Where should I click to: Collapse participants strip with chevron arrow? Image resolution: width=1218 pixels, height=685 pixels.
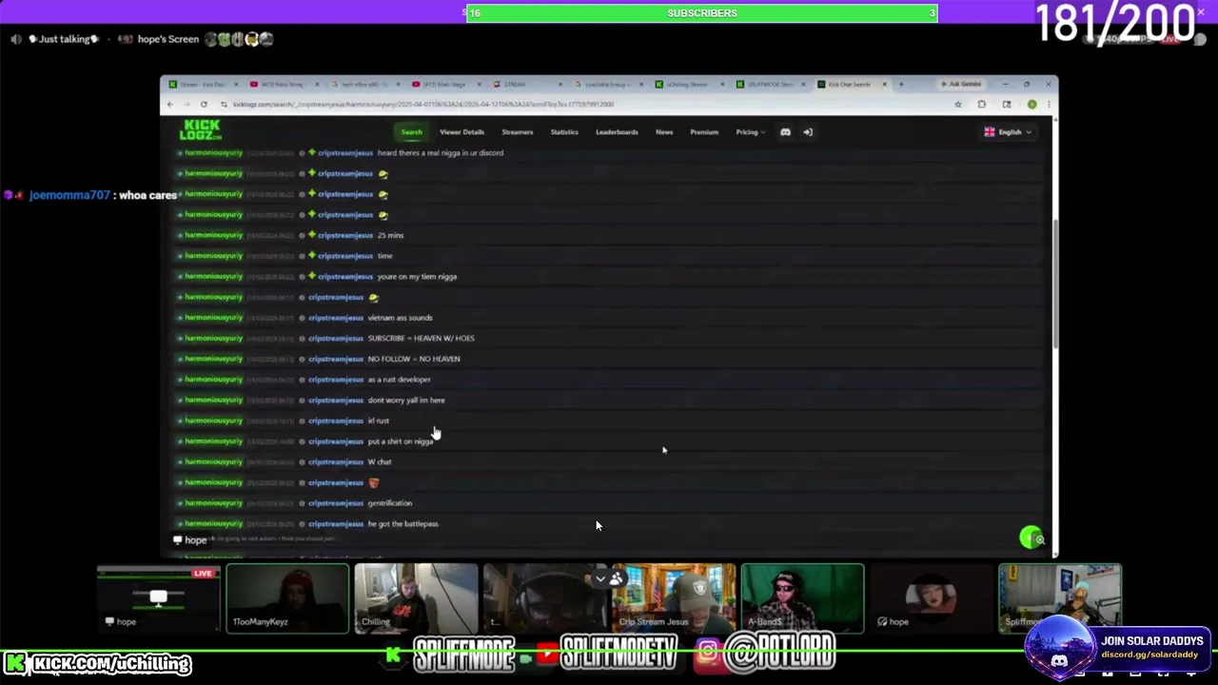point(599,577)
